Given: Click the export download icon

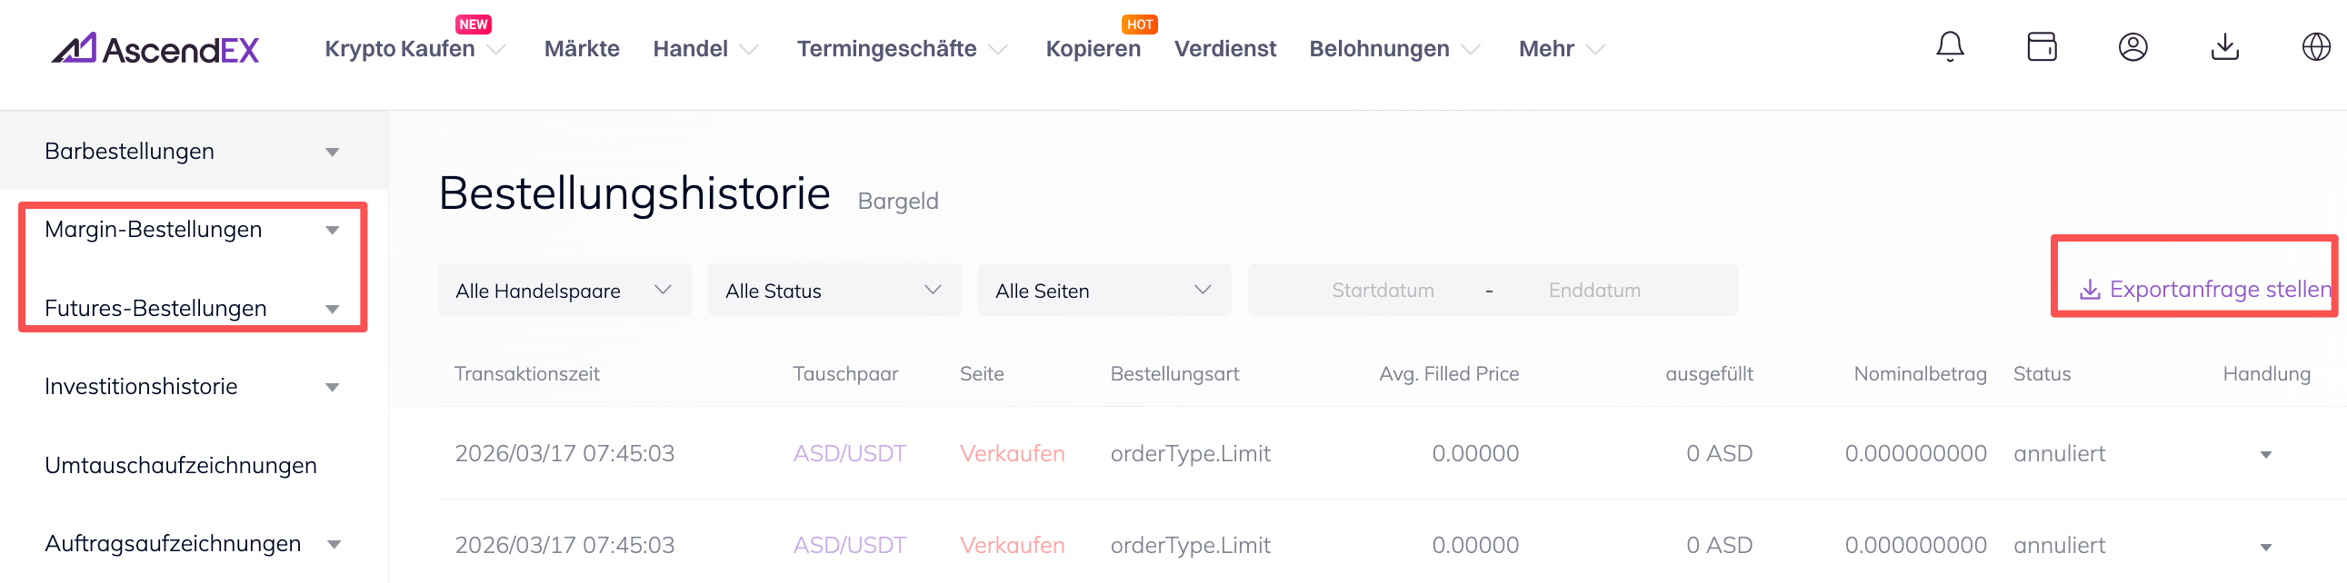Looking at the screenshot, I should coord(2089,290).
